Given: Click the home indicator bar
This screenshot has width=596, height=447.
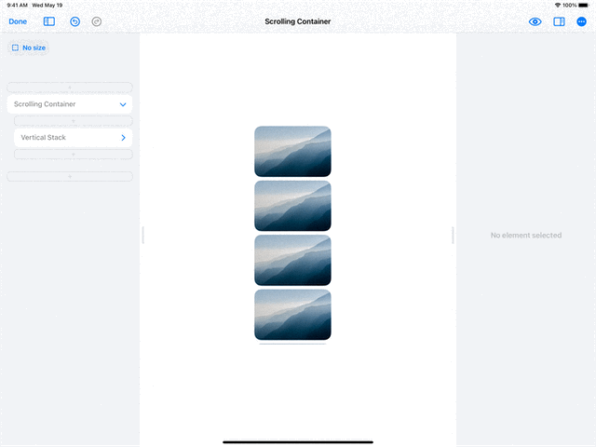Looking at the screenshot, I should [x=298, y=442].
